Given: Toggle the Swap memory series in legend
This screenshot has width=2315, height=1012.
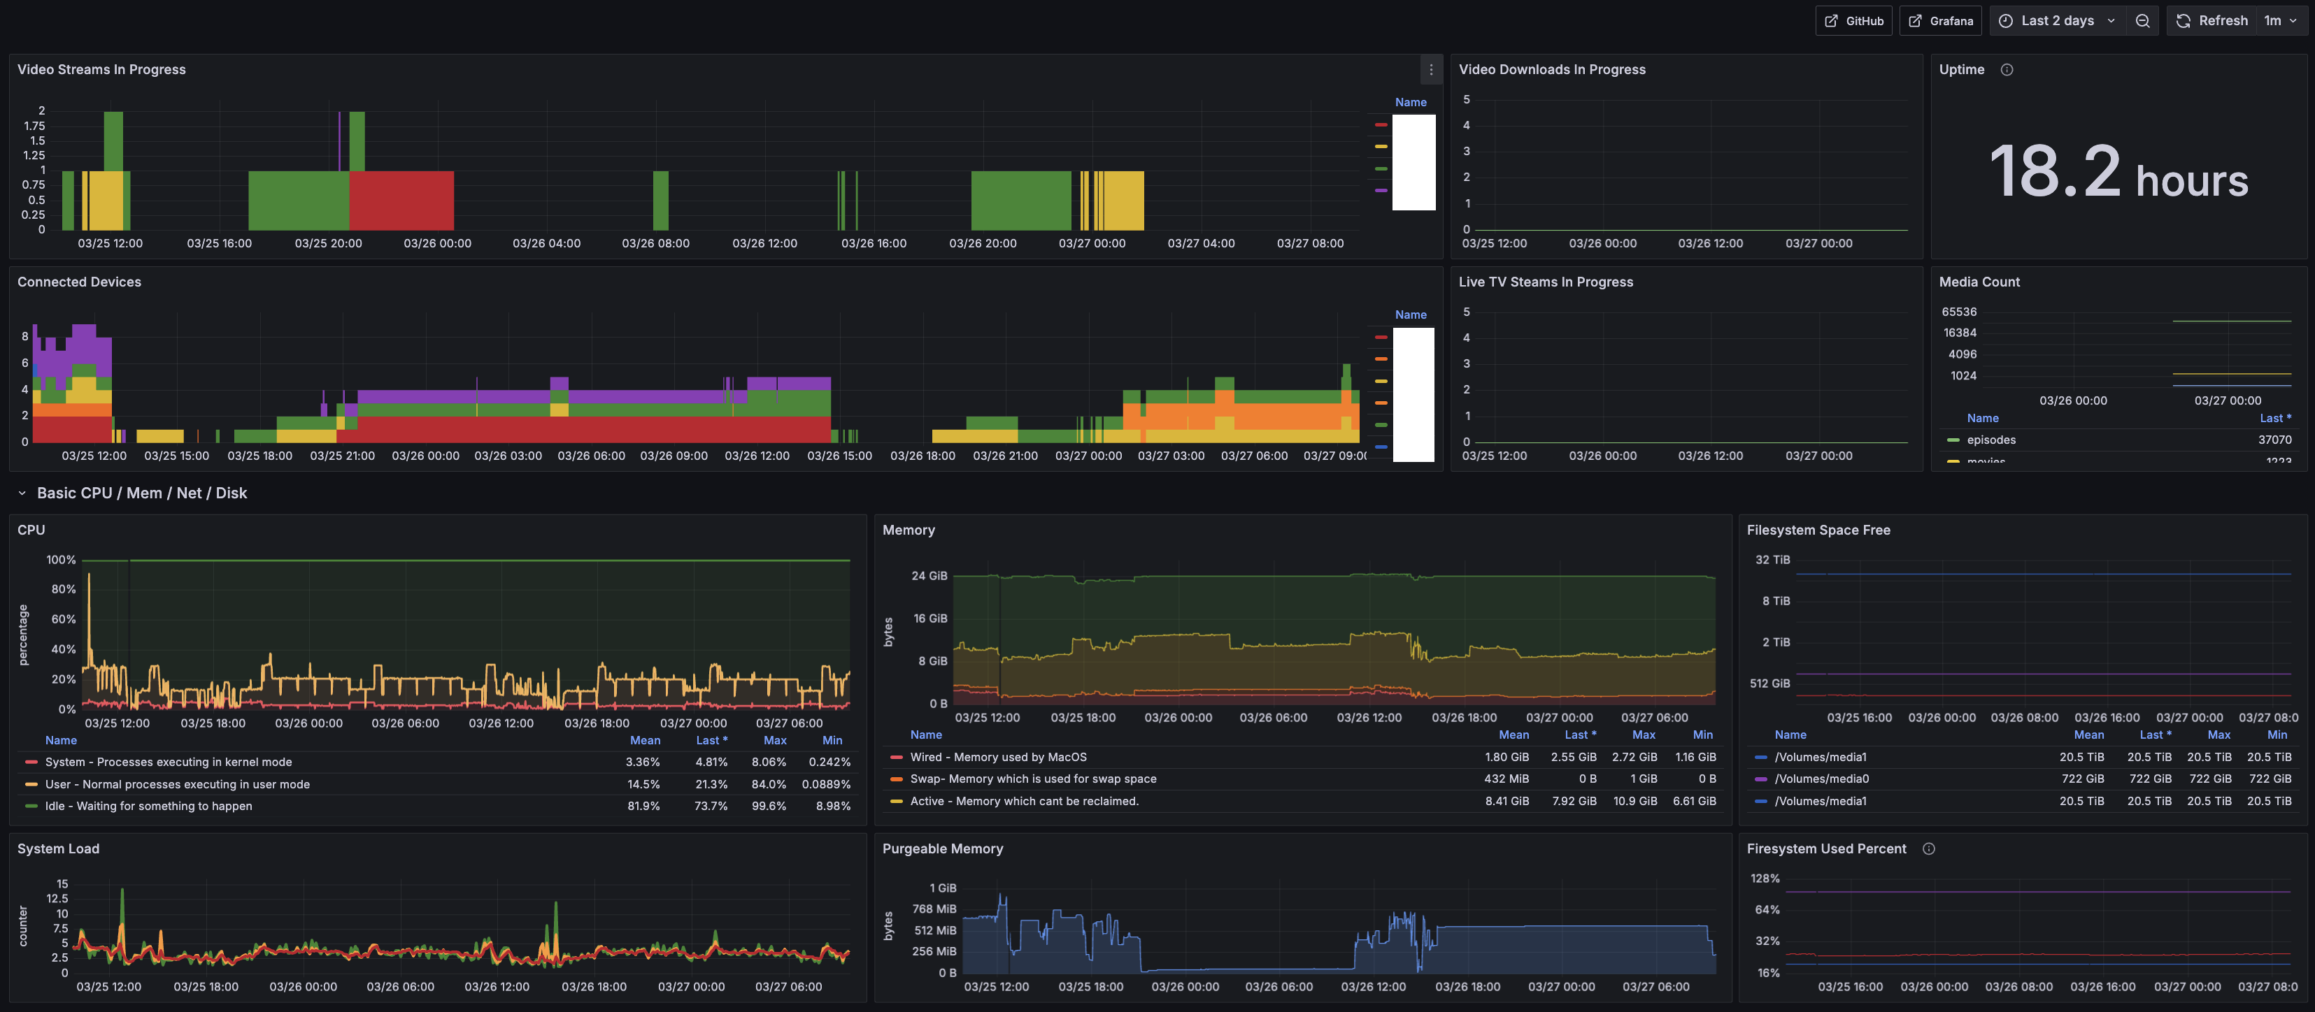Looking at the screenshot, I should (x=1032, y=779).
